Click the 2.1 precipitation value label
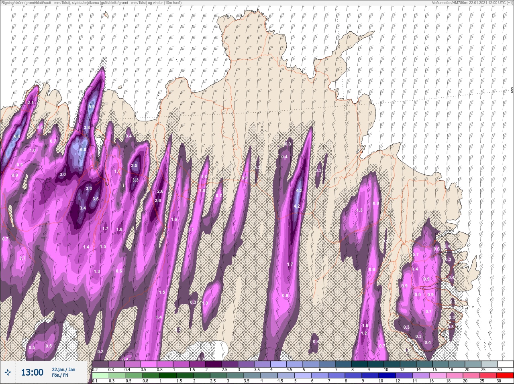 [30, 103]
